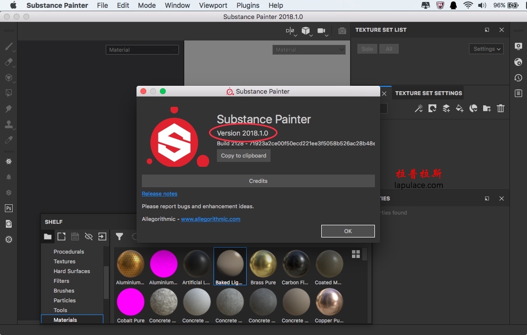Toggle the Symmetry mirror icon
The height and width of the screenshot is (335, 527).
tap(290, 31)
